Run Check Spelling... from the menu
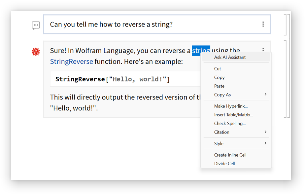The width and height of the screenshot is (305, 195). coord(230,123)
